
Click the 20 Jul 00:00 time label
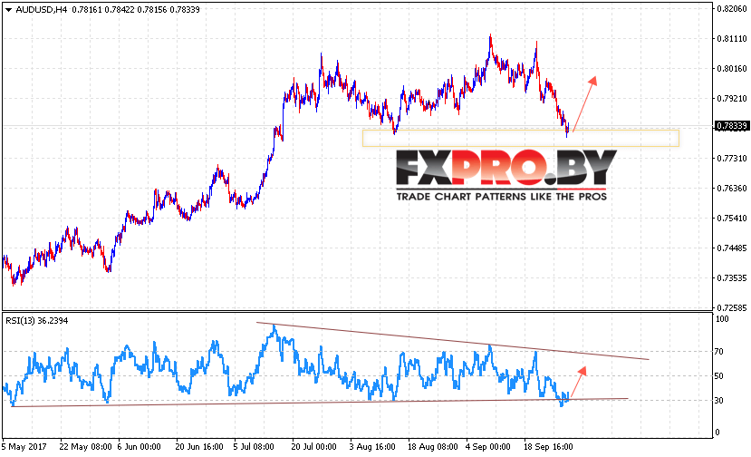tap(313, 447)
